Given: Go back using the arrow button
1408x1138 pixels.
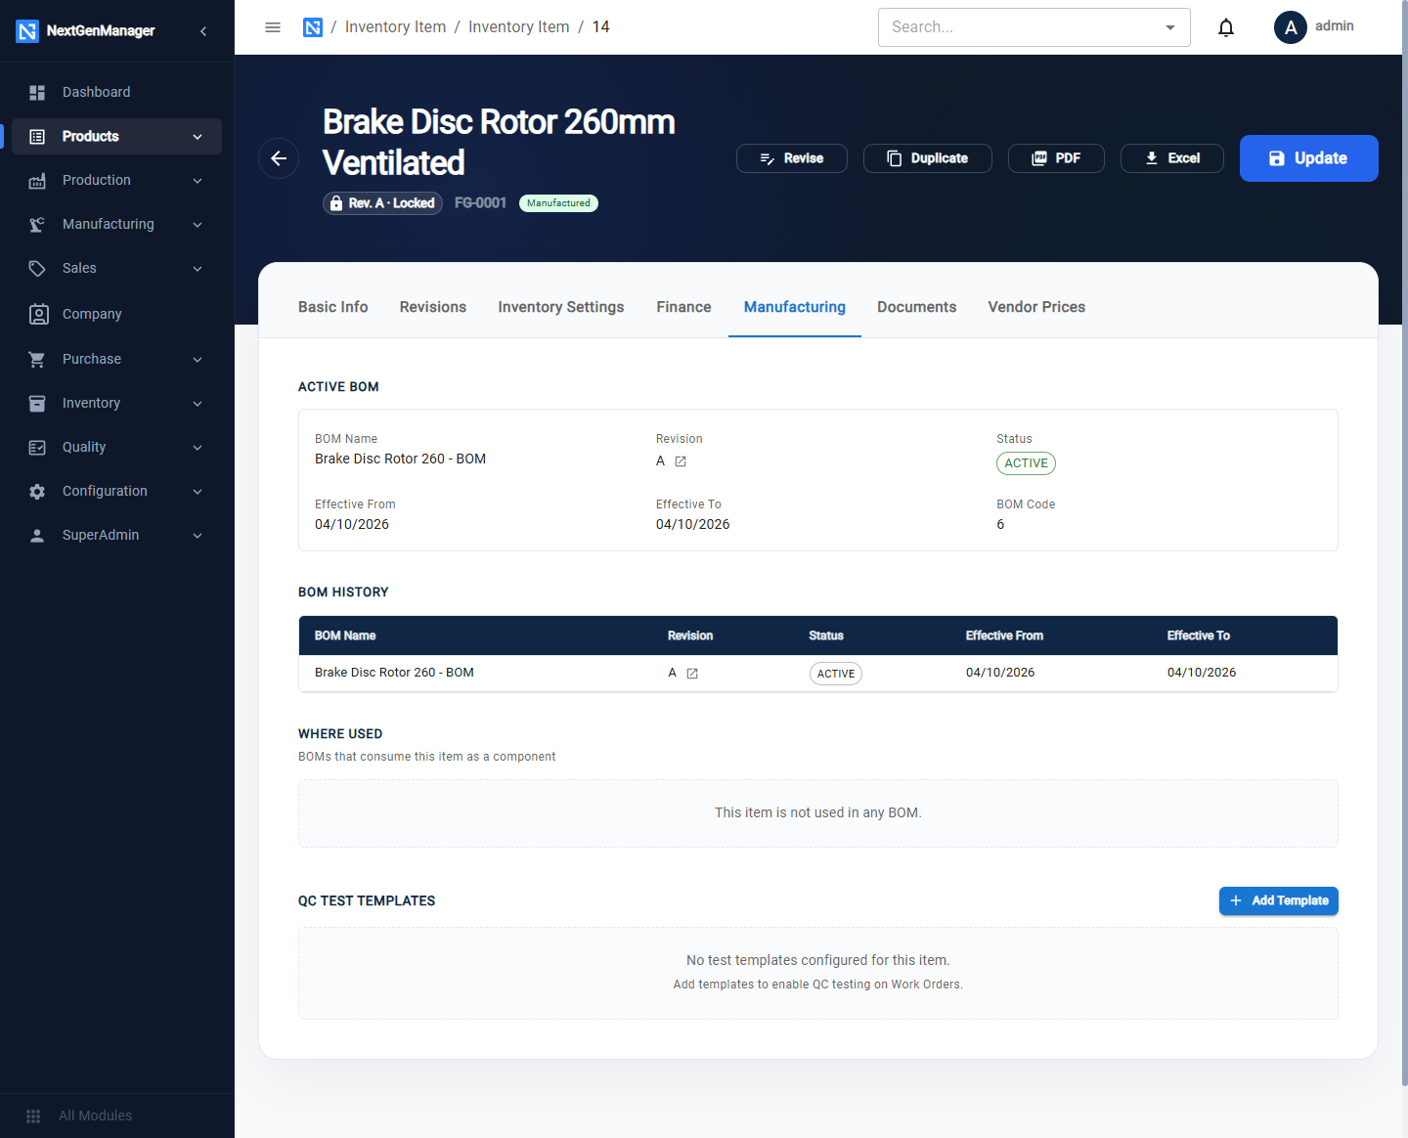Looking at the screenshot, I should click(x=279, y=158).
